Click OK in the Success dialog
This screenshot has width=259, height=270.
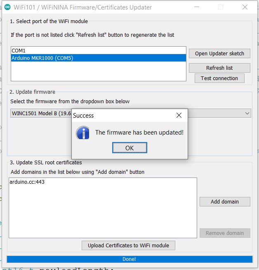pos(129,148)
